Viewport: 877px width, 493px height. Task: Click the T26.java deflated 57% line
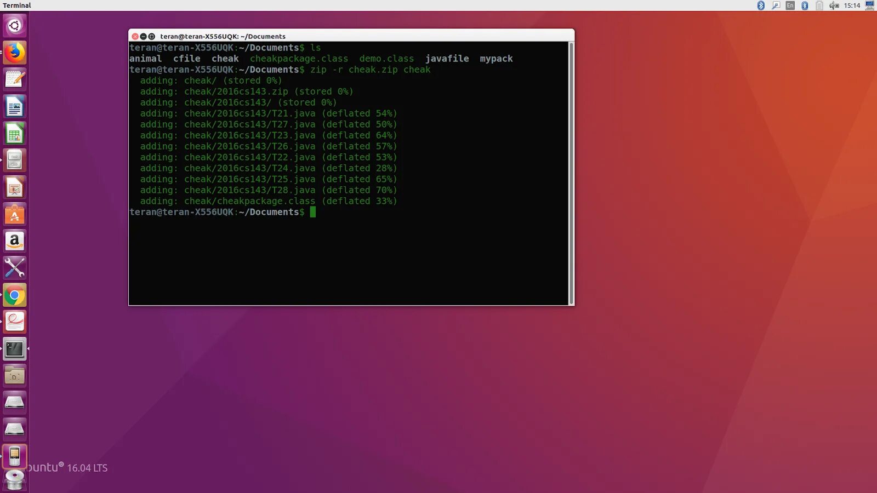(x=269, y=146)
